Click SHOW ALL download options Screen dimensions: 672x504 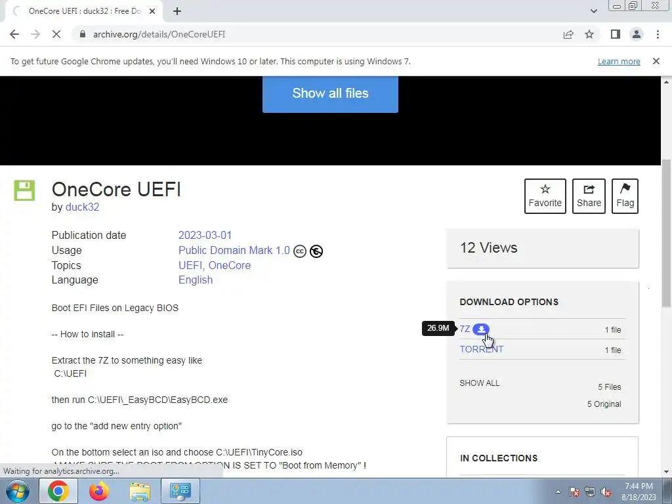point(479,383)
